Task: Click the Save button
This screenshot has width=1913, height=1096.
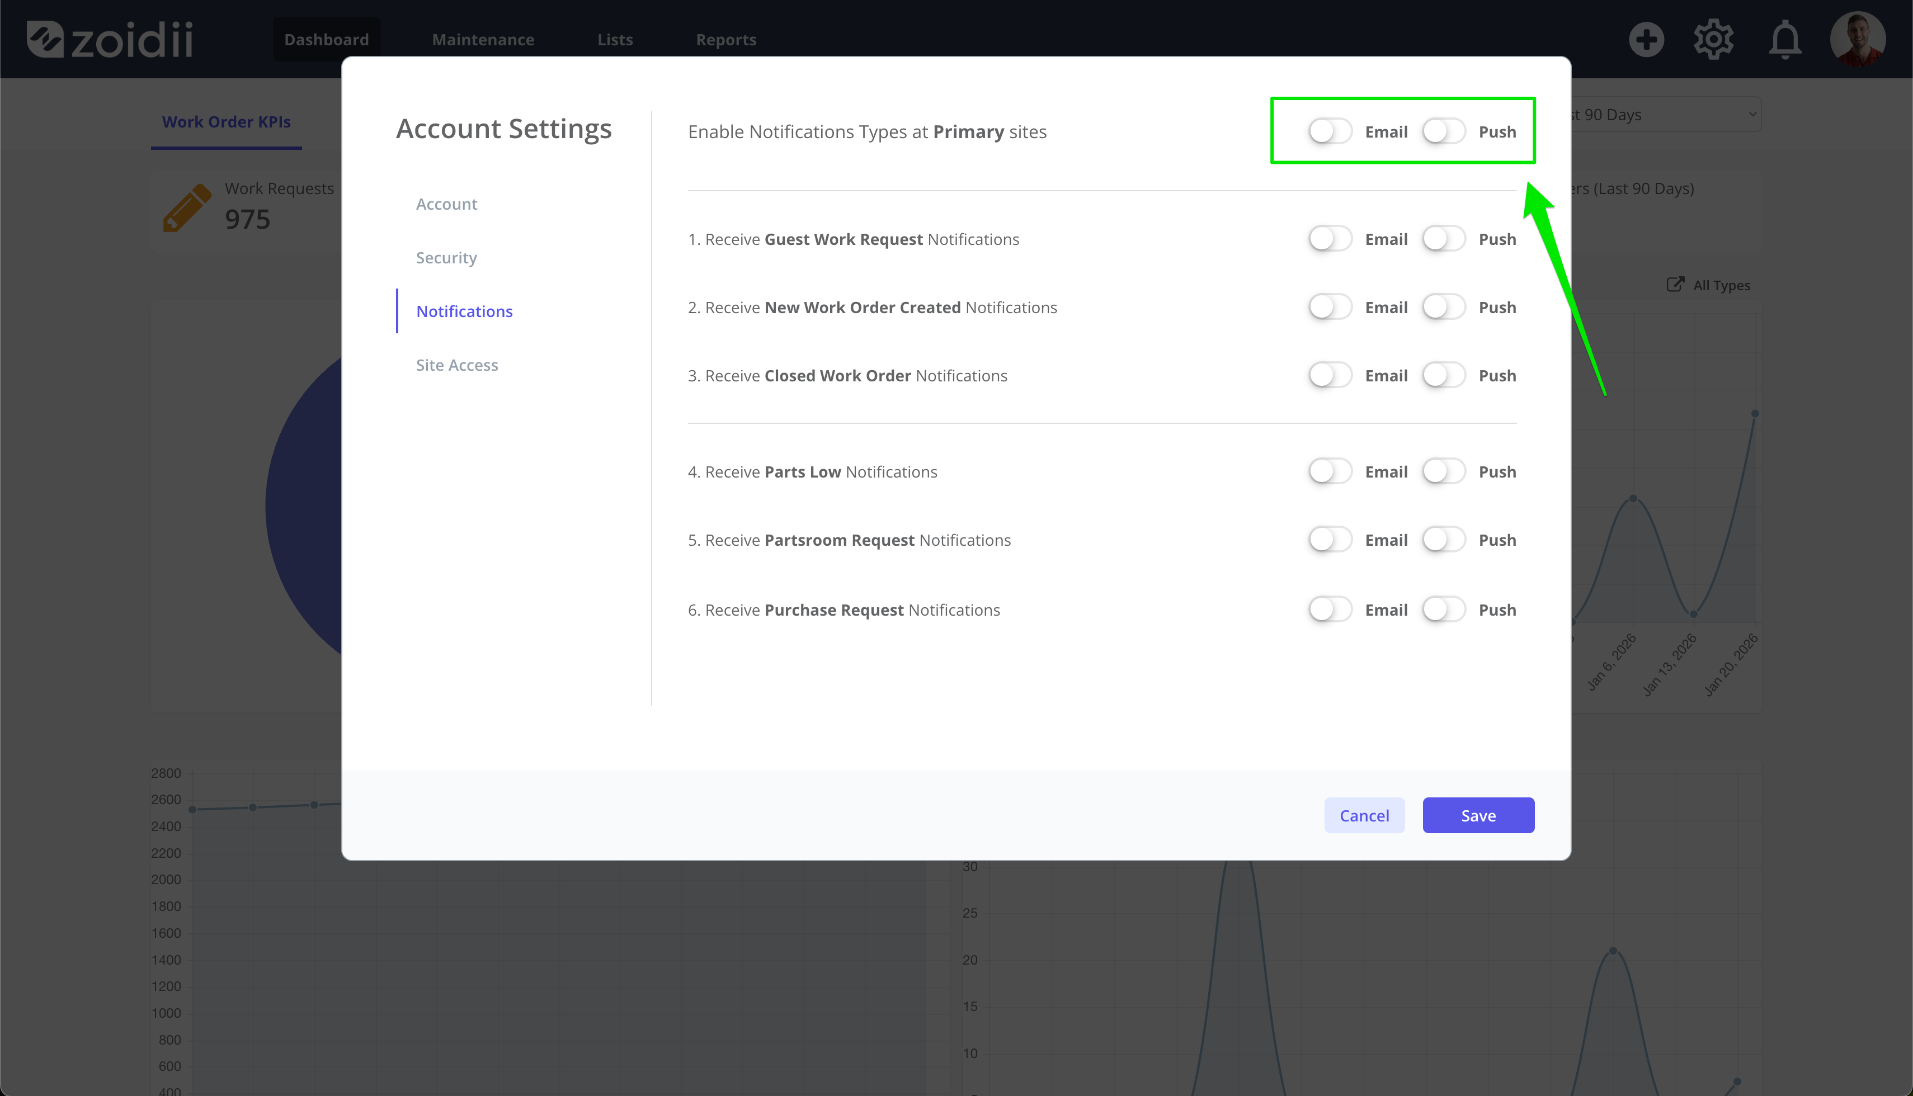Action: (x=1478, y=815)
